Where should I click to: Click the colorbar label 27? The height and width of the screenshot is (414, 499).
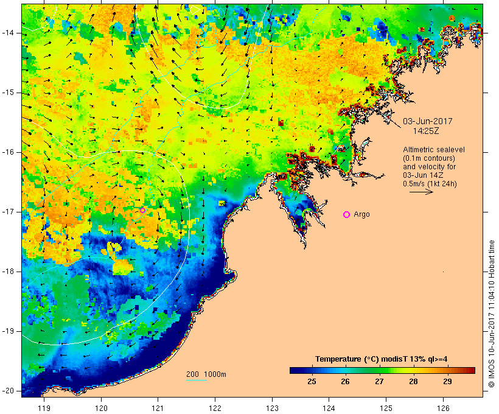pos(379,382)
